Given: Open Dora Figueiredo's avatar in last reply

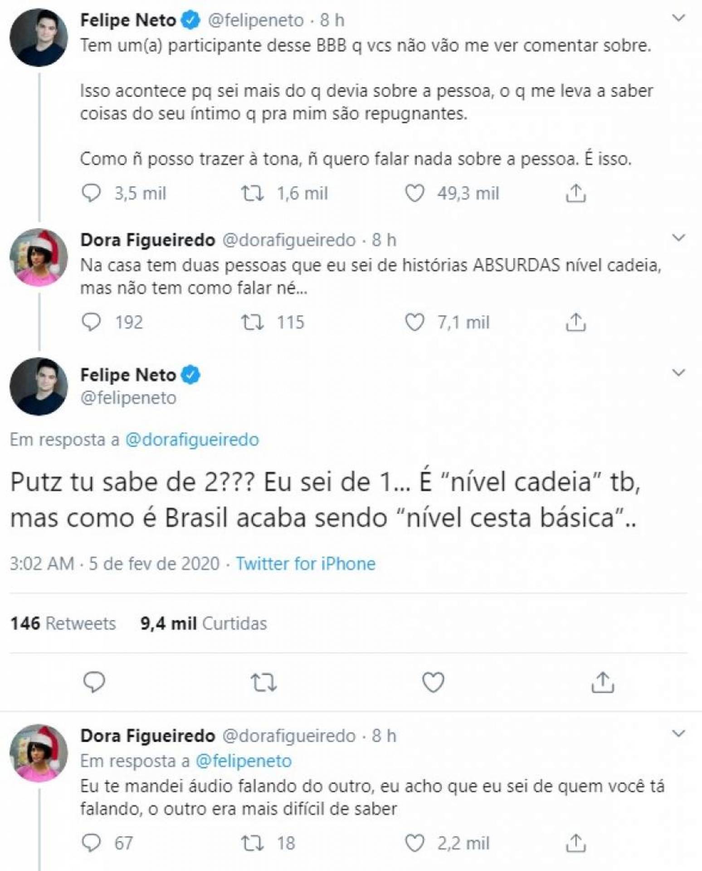Looking at the screenshot, I should (39, 754).
